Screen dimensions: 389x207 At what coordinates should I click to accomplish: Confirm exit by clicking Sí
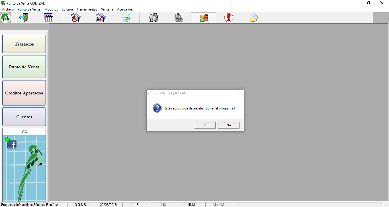[205, 125]
